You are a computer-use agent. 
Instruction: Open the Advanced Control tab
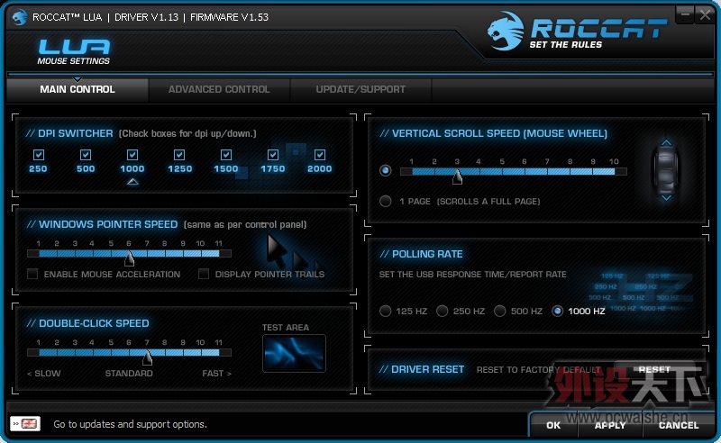pyautogui.click(x=219, y=89)
